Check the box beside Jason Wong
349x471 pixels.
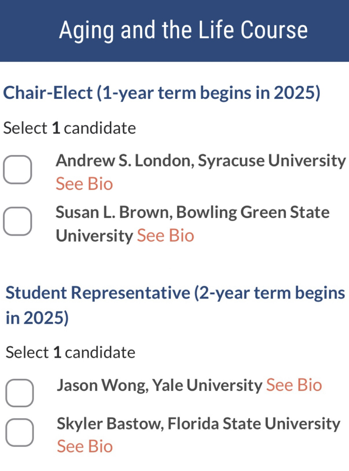pos(20,393)
